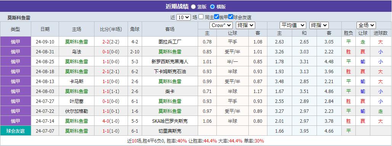Click score 0-1(0-0) on 24-08-31
Screen dimensions: 392x146
(x=111, y=52)
